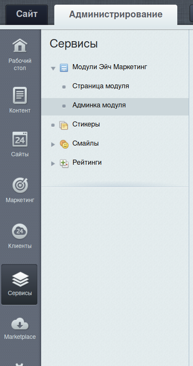Viewport: 193px width, 366px height.
Task: Select the Администрирование tab
Action: [x=116, y=15]
